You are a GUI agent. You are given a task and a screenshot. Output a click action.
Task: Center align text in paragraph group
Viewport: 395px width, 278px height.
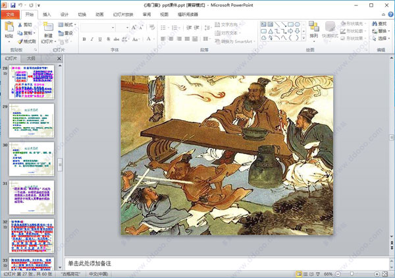[171, 39]
